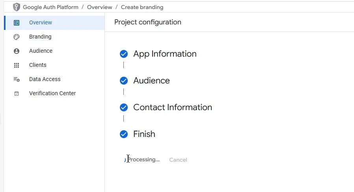Screen dimensions: 354x192
Task: Click the Google Auth Platform shield icon
Action: click(x=16, y=7)
